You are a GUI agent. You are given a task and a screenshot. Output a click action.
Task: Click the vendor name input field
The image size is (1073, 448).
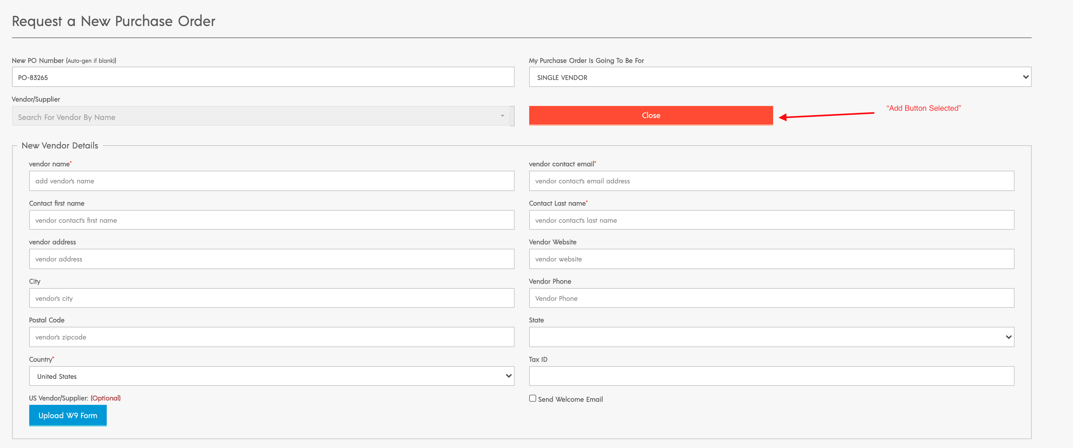271,181
